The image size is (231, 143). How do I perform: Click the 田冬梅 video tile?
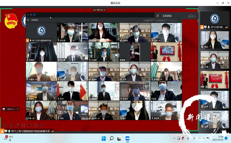coord(41,110)
